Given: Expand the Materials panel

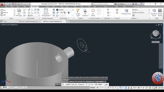Looking at the screenshot, I should (x=108, y=18).
